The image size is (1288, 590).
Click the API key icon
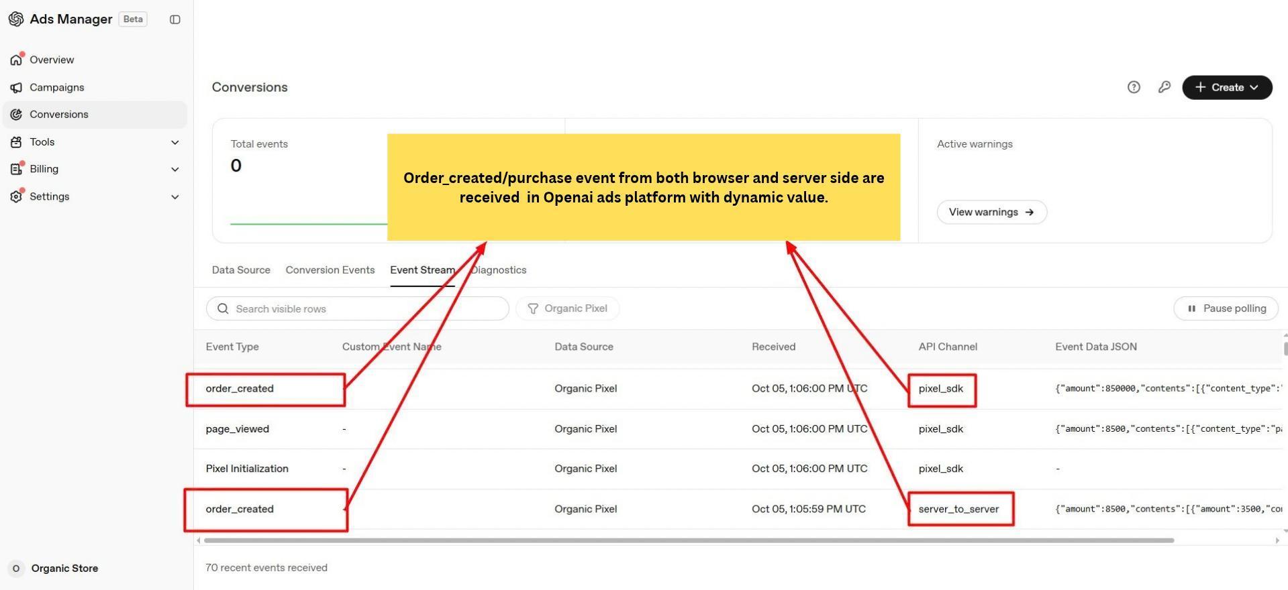(1165, 87)
